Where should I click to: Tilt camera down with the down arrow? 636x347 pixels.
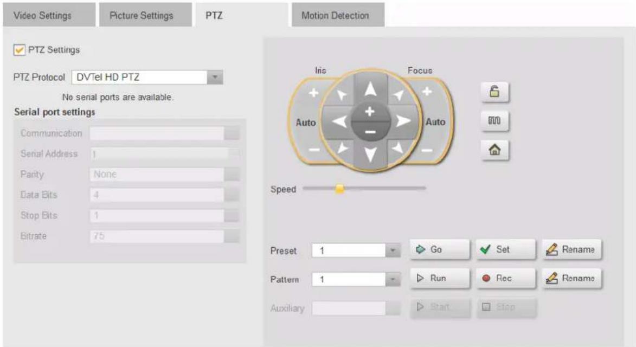coord(370,154)
